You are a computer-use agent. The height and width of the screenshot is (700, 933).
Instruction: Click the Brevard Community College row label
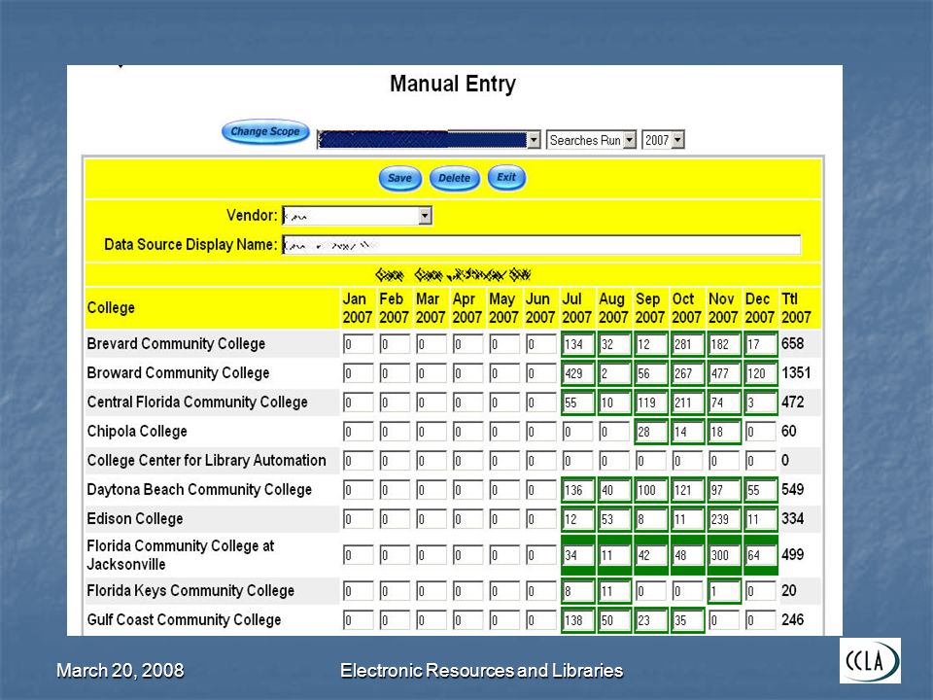[x=176, y=343]
